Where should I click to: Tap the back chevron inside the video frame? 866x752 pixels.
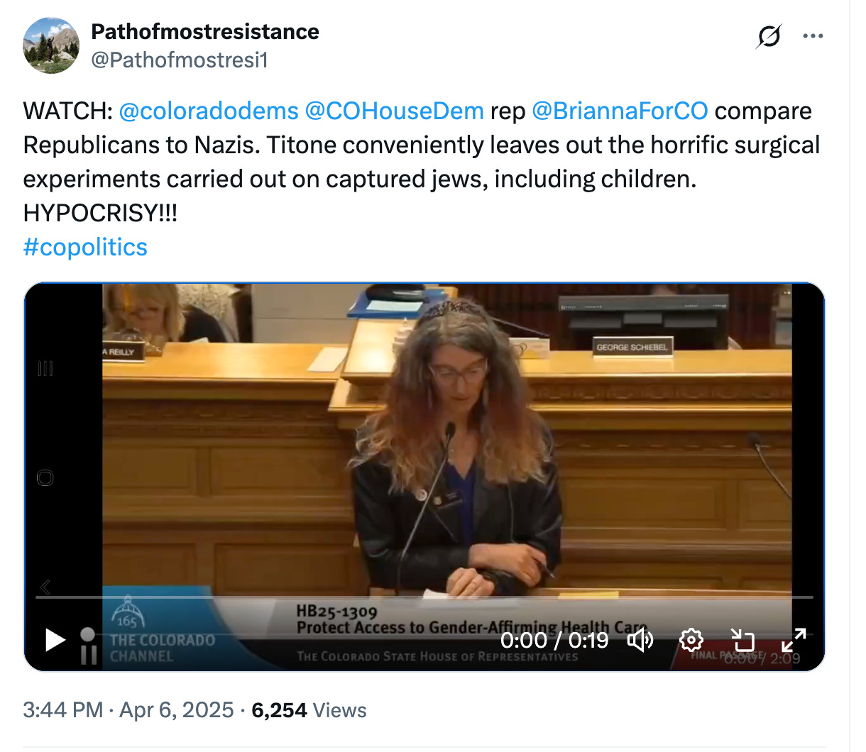coord(45,587)
